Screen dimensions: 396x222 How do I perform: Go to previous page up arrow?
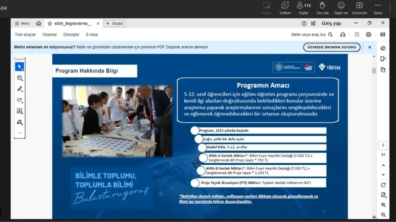[x=383, y=165]
